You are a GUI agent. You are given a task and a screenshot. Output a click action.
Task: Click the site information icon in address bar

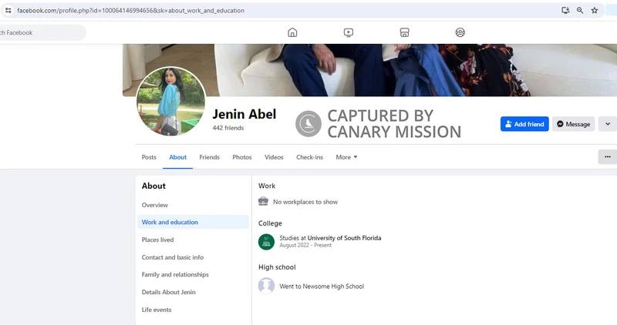[8, 11]
